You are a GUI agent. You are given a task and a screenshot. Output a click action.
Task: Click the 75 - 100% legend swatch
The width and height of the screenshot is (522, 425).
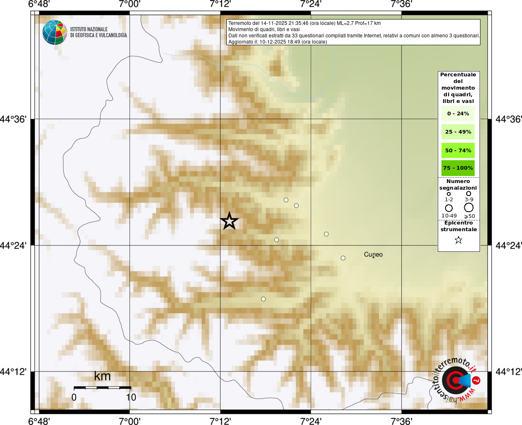pos(458,168)
